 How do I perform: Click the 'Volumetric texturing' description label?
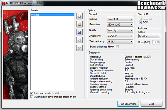click(x=100, y=92)
